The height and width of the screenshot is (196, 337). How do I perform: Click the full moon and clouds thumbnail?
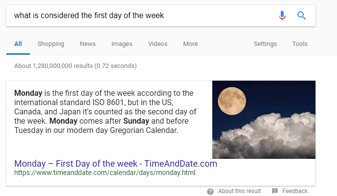[x=264, y=120]
